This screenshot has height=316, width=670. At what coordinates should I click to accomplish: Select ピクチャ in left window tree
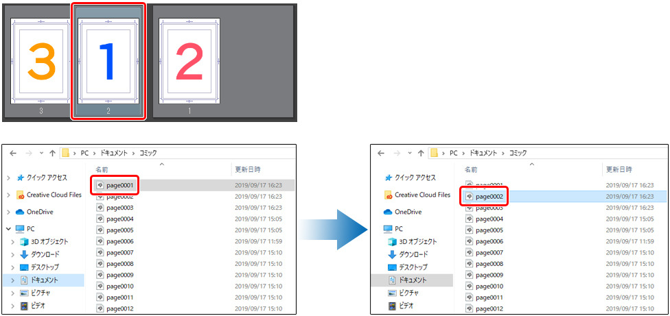click(x=41, y=293)
